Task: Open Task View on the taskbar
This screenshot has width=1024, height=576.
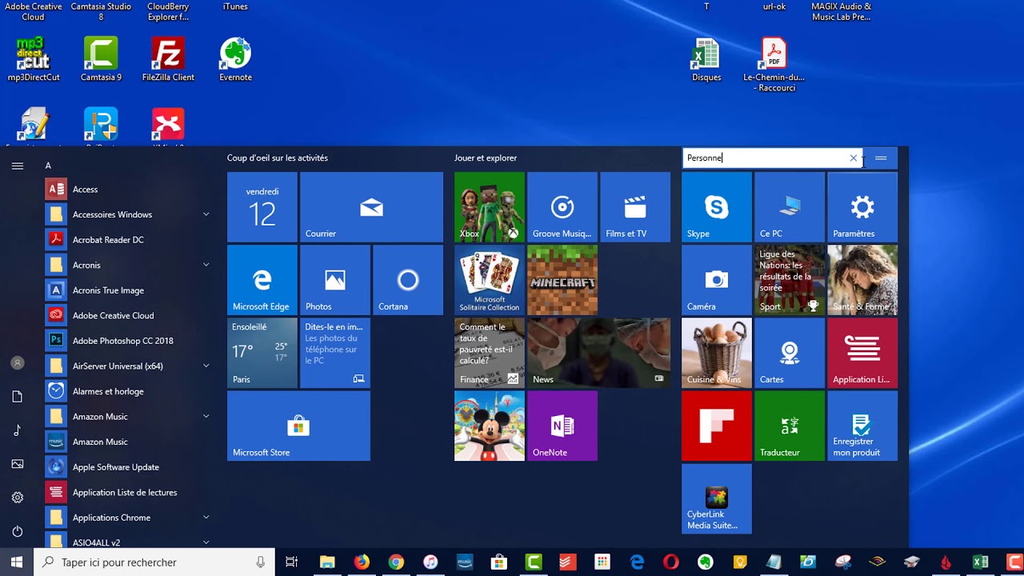Action: coord(292,562)
